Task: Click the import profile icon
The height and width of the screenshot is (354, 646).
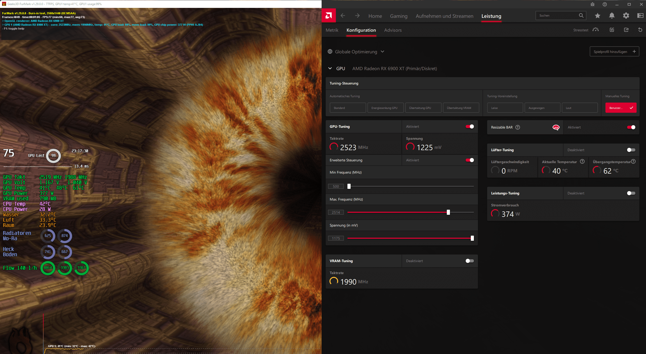Action: click(612, 30)
